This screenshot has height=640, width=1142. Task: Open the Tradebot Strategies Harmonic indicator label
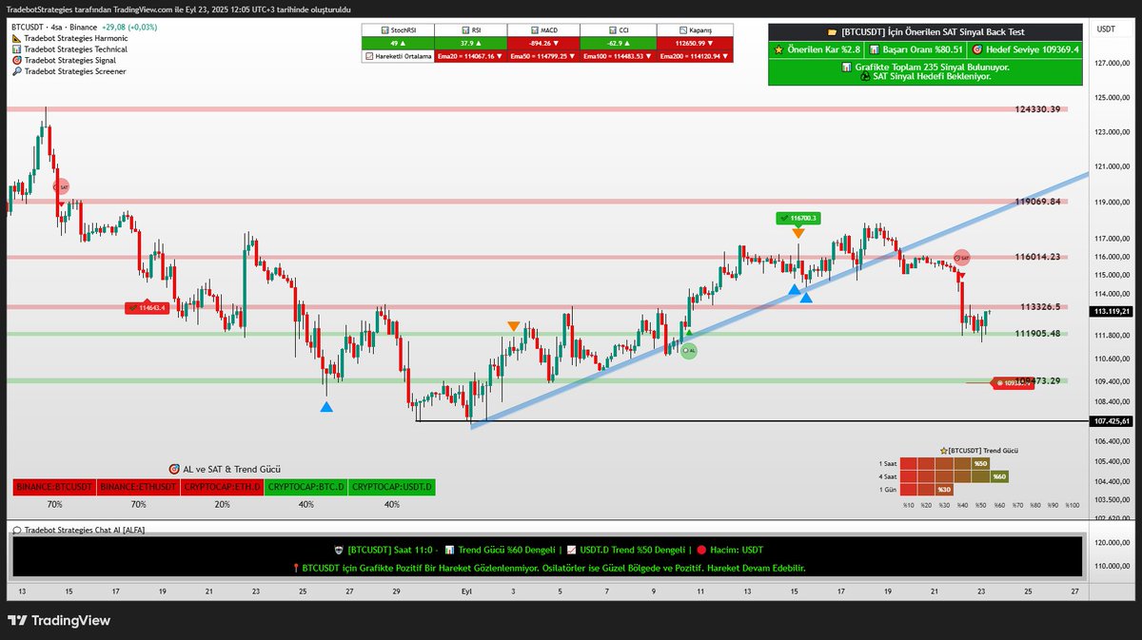(x=75, y=38)
